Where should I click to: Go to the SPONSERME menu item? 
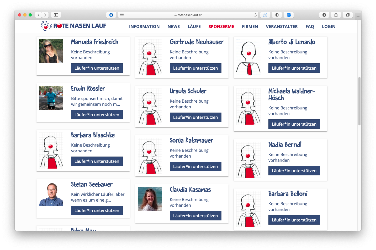221,26
